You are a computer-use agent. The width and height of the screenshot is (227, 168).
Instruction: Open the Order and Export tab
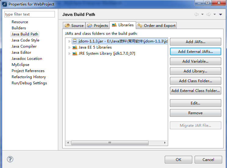156,26
